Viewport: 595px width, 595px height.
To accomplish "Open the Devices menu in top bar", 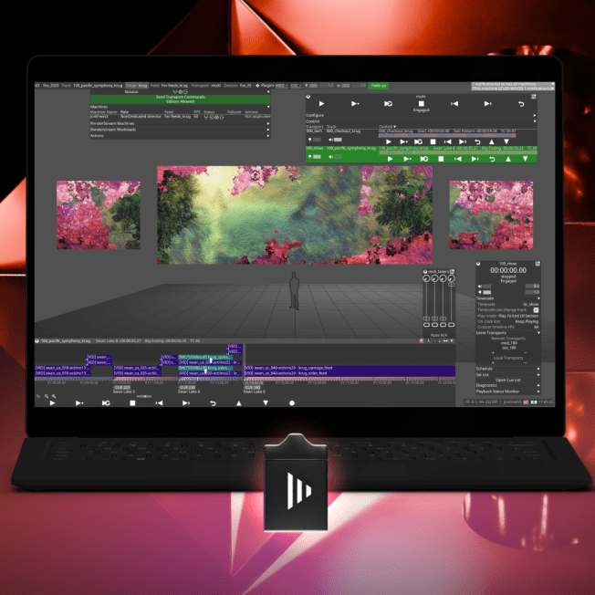I will click(237, 86).
